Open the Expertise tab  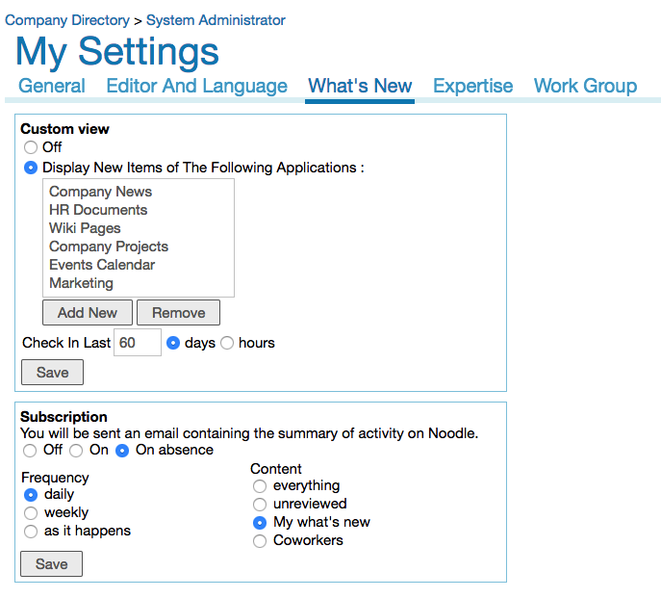[x=472, y=86]
